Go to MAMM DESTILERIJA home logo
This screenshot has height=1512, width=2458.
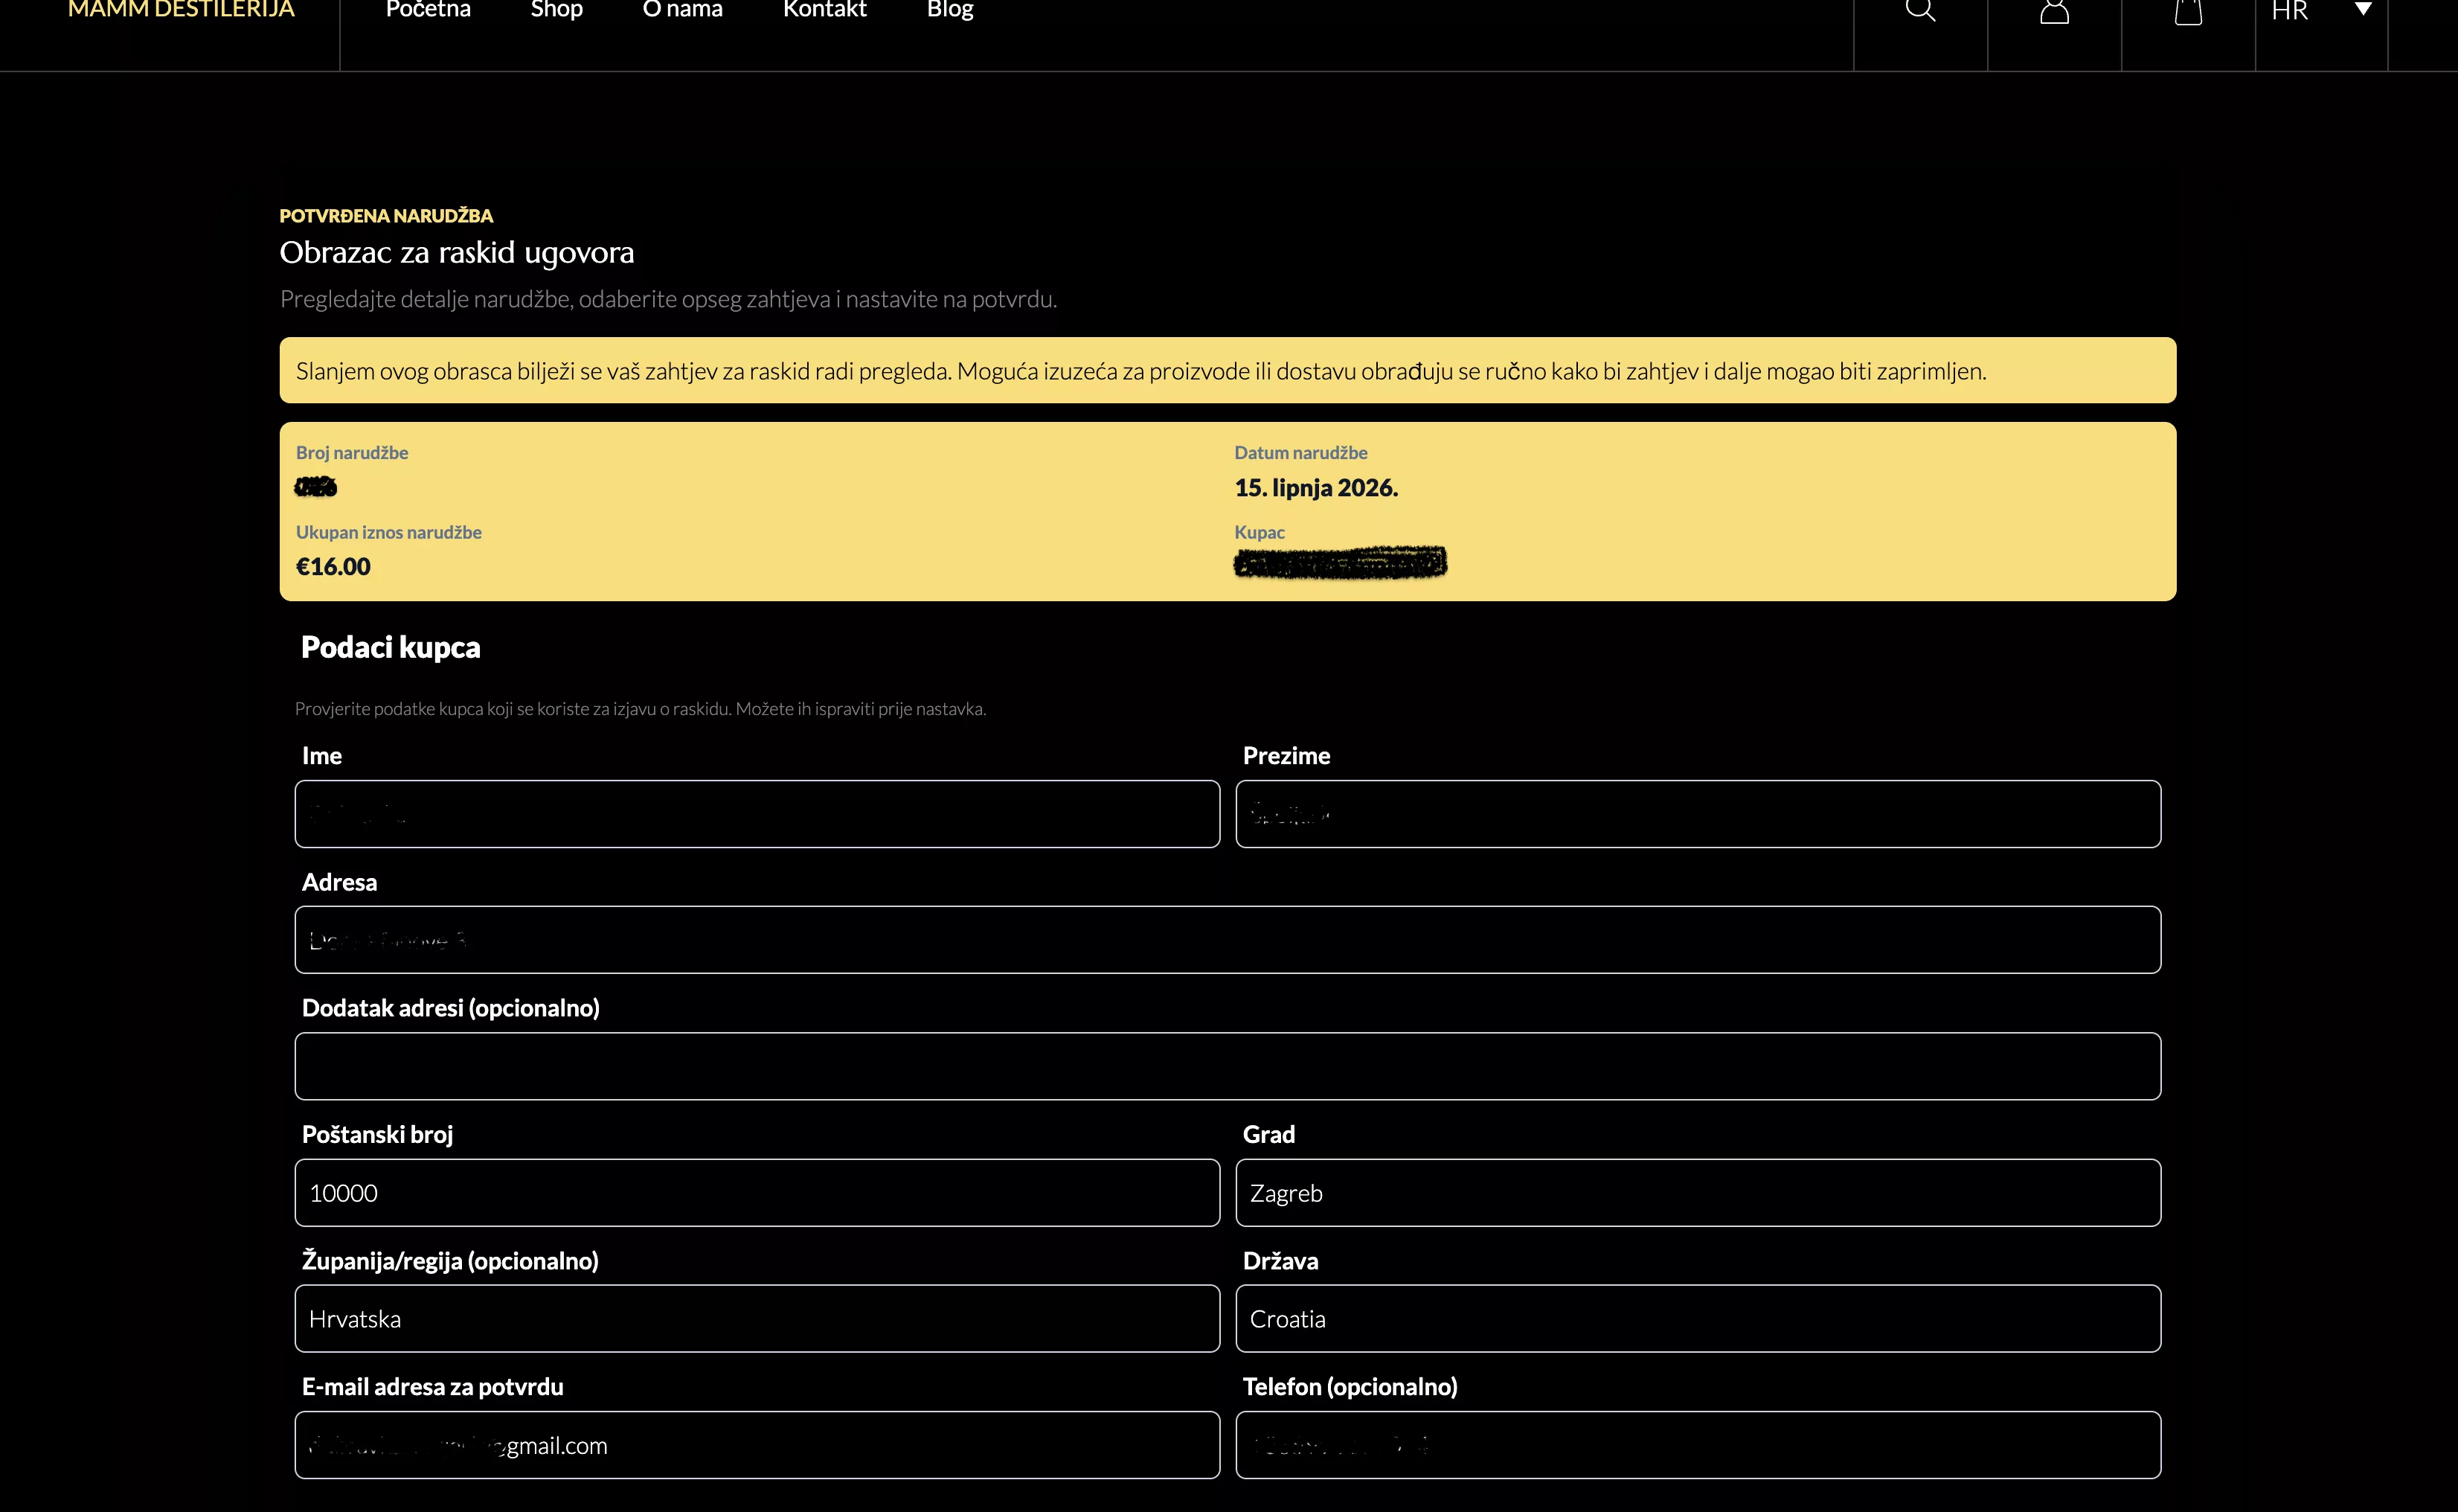click(181, 10)
